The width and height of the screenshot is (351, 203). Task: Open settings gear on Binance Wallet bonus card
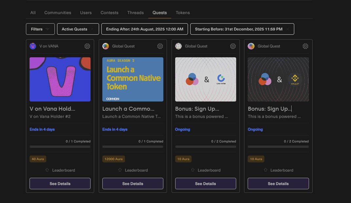point(305,46)
